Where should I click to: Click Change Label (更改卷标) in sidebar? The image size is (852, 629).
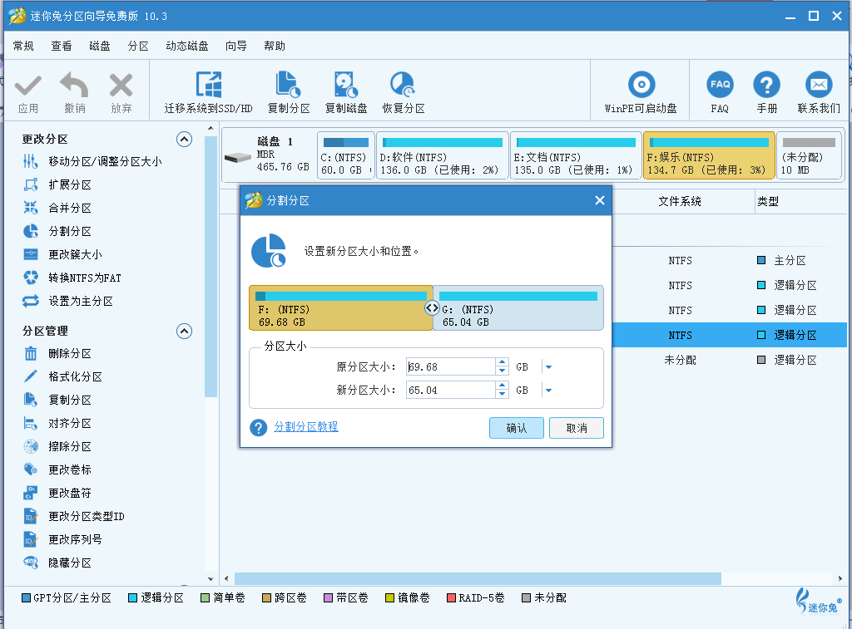pos(70,470)
